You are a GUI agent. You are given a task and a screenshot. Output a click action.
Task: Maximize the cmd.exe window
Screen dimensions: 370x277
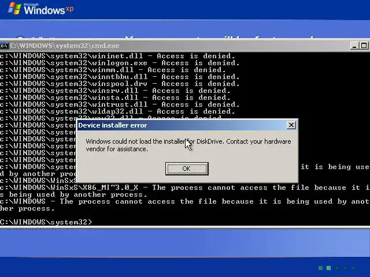point(364,46)
